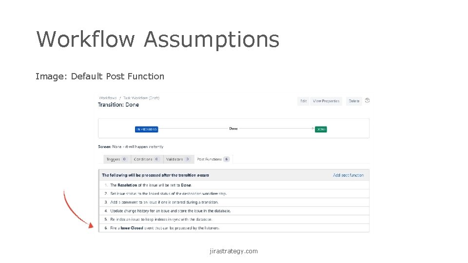
Task: Open the Post Functions tab
Action: [213, 159]
